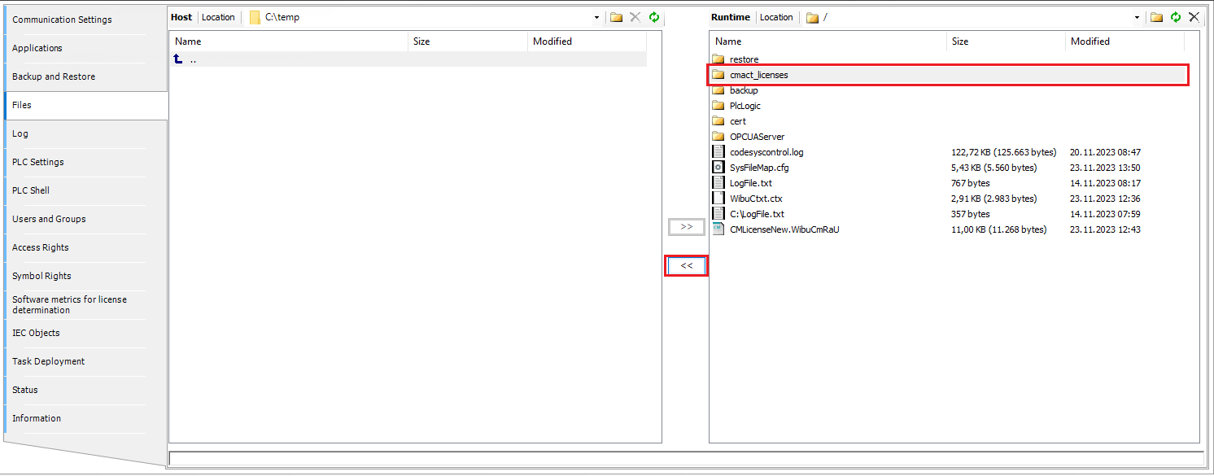This screenshot has width=1214, height=476.
Task: Click the codesyscontrol.log file icon
Action: (718, 151)
